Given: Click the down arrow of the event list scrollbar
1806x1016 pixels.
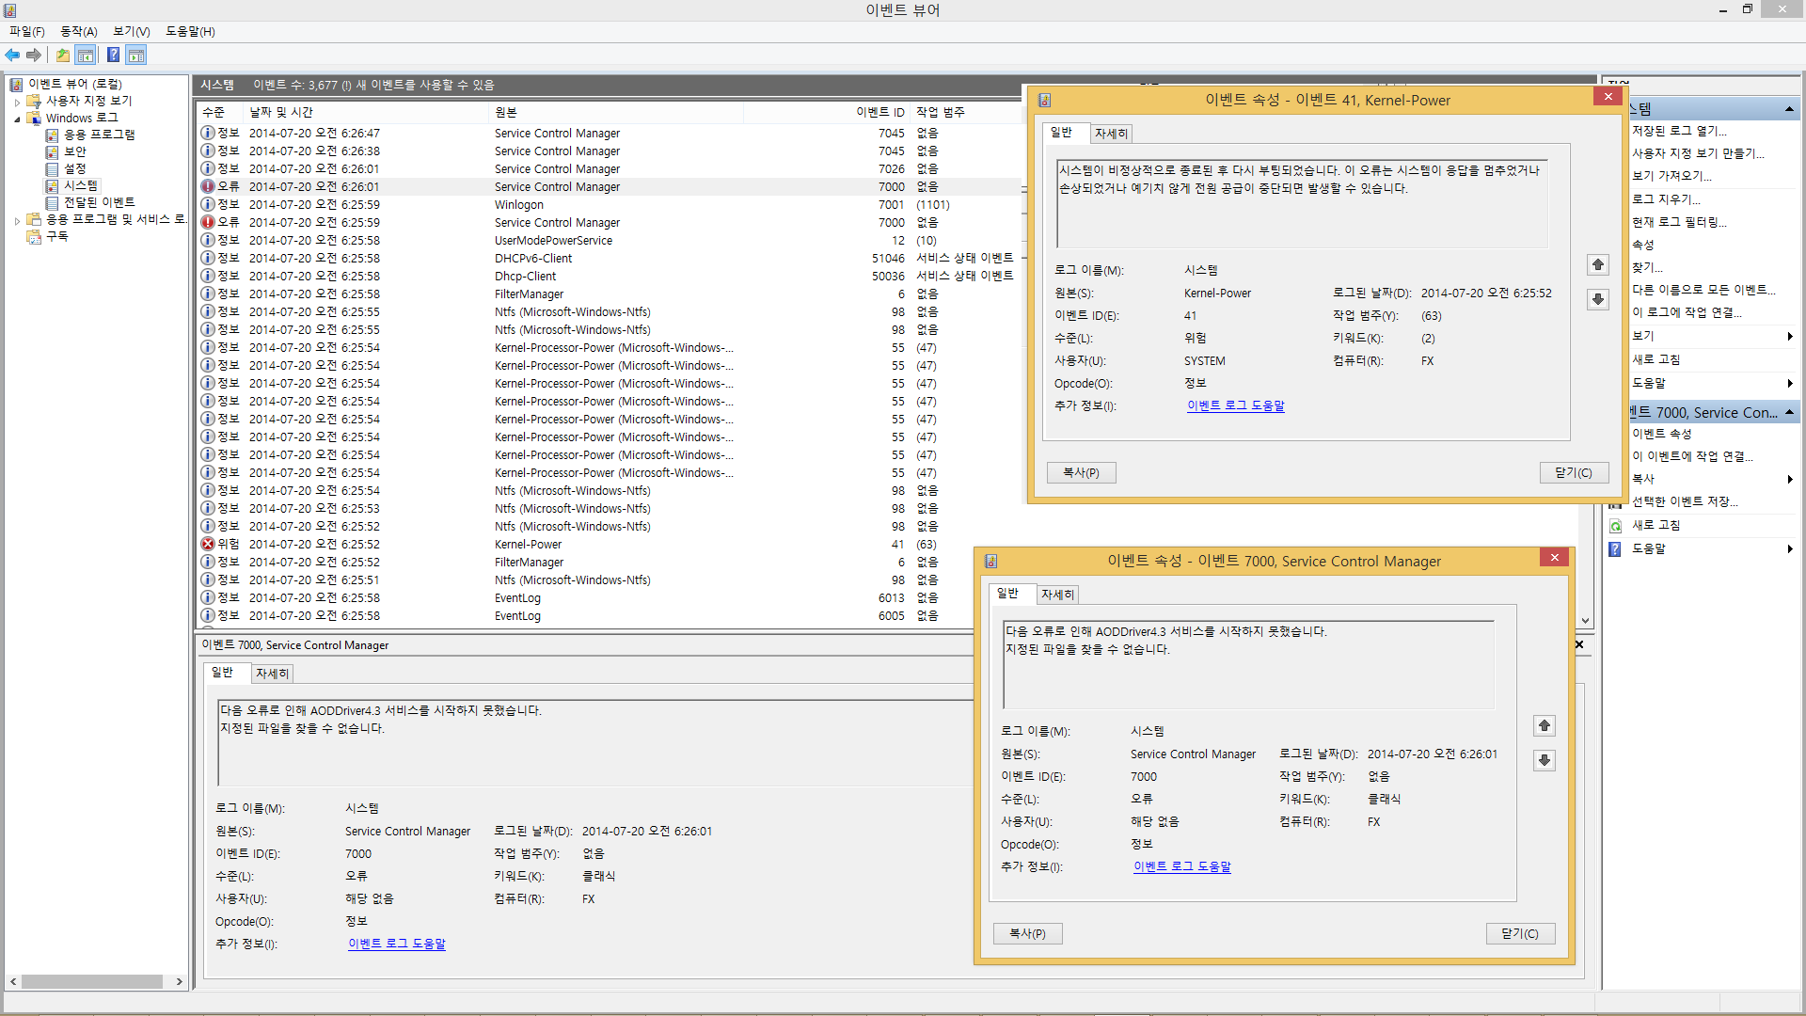Looking at the screenshot, I should (x=1586, y=621).
